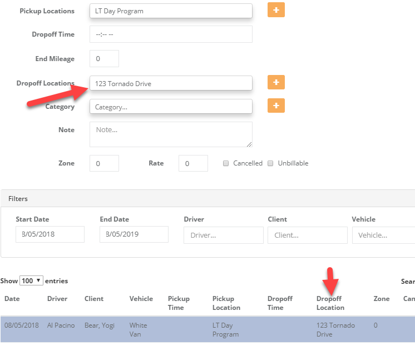
Task: Sort table by Driver column header
Action: point(57,299)
